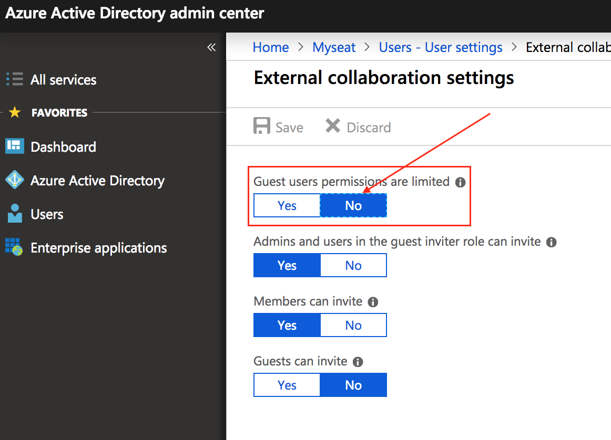Show info for Admins and guest inviter role
Screen dimensions: 611x440
(551, 242)
